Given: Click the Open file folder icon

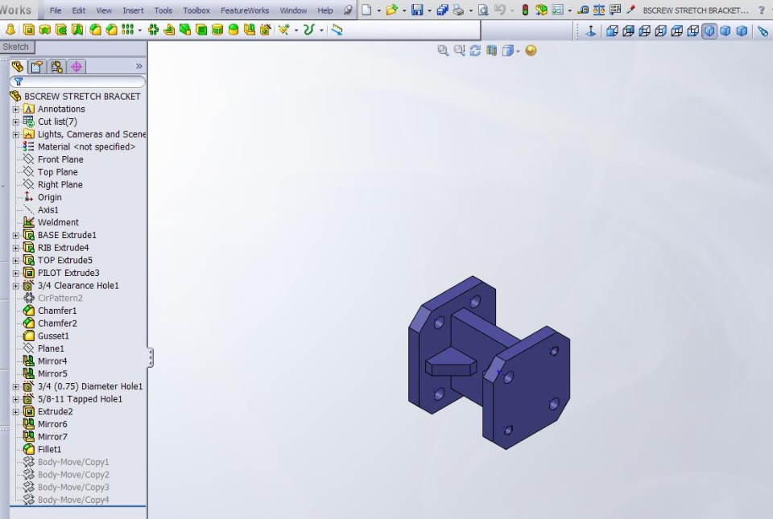Looking at the screenshot, I should (x=392, y=10).
